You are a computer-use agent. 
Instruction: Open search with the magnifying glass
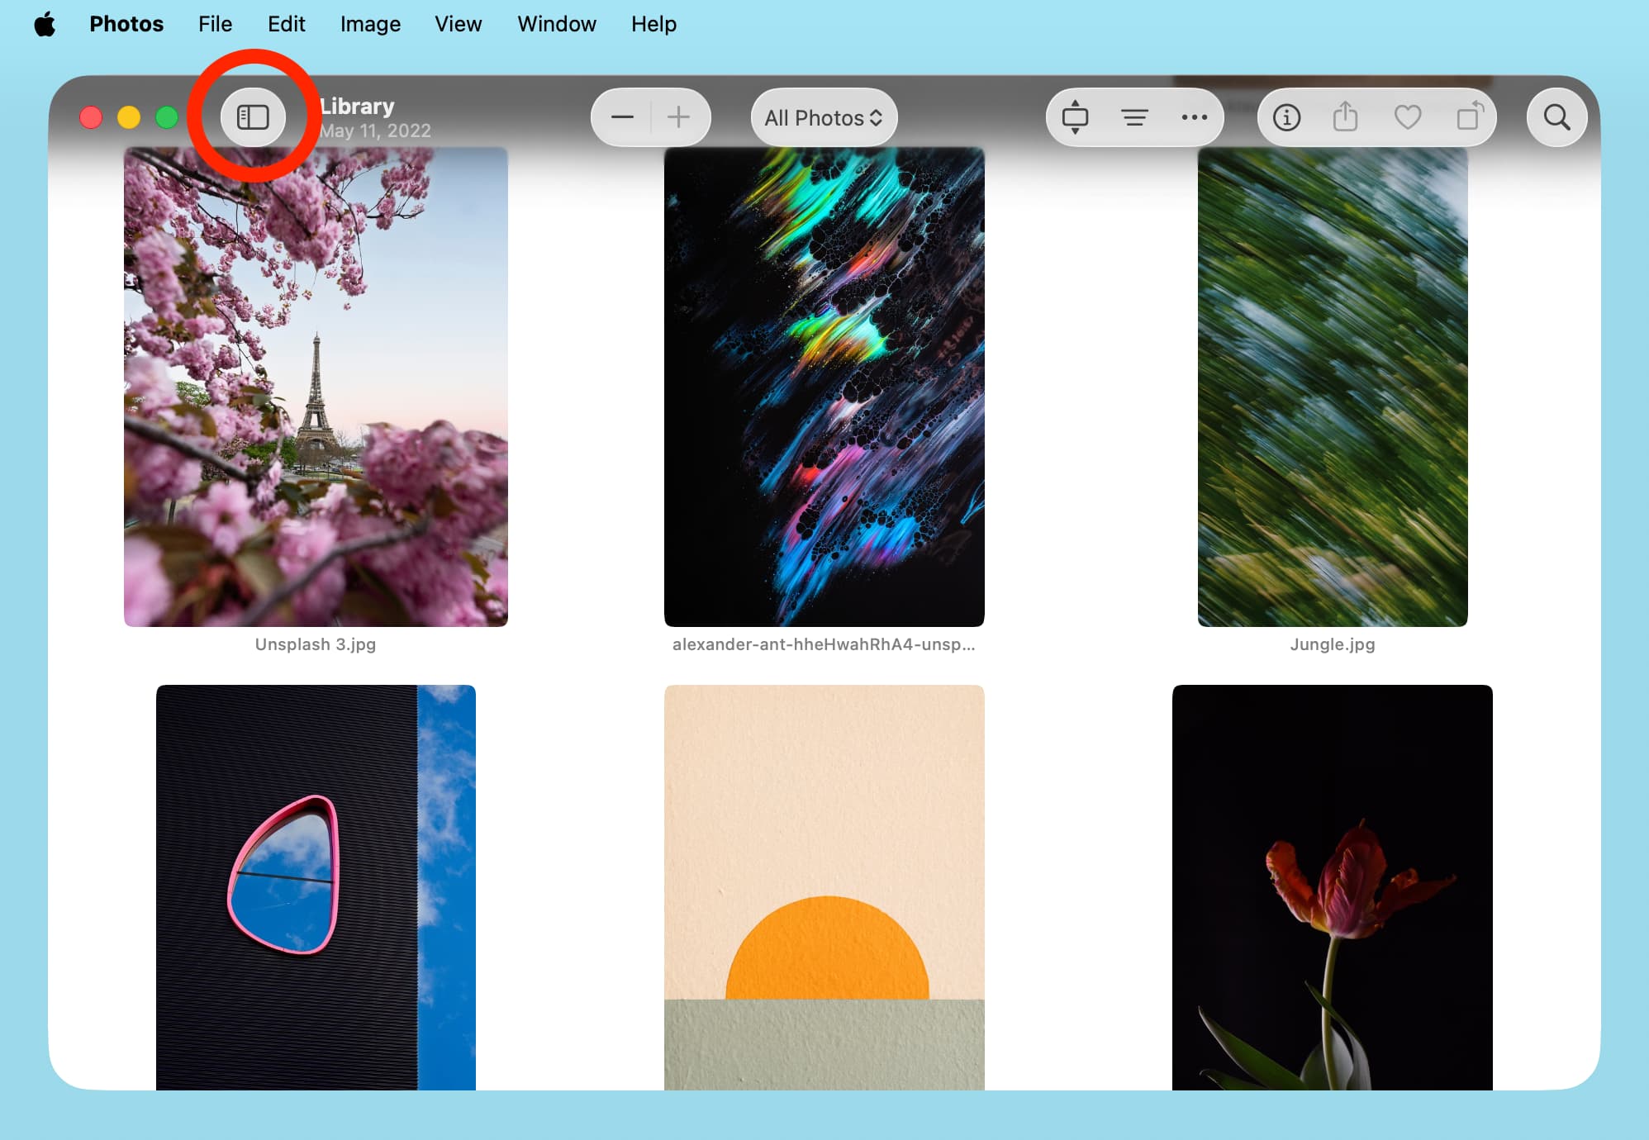[x=1556, y=117]
